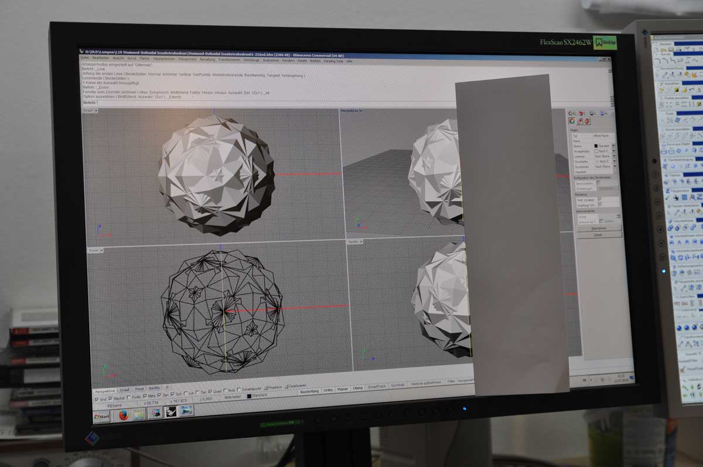Expand the Ebene layer dropdown in properties
Image resolution: width=703 pixels, height=467 pixels.
[x=613, y=146]
